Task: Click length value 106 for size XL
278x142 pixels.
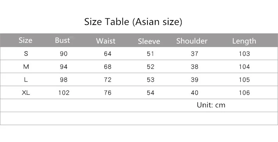Action: point(244,93)
